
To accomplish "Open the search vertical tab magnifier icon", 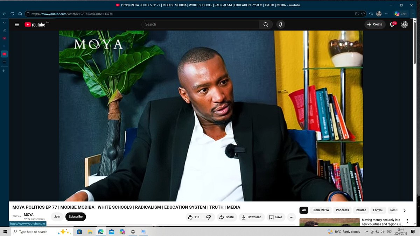I will 4,46.
